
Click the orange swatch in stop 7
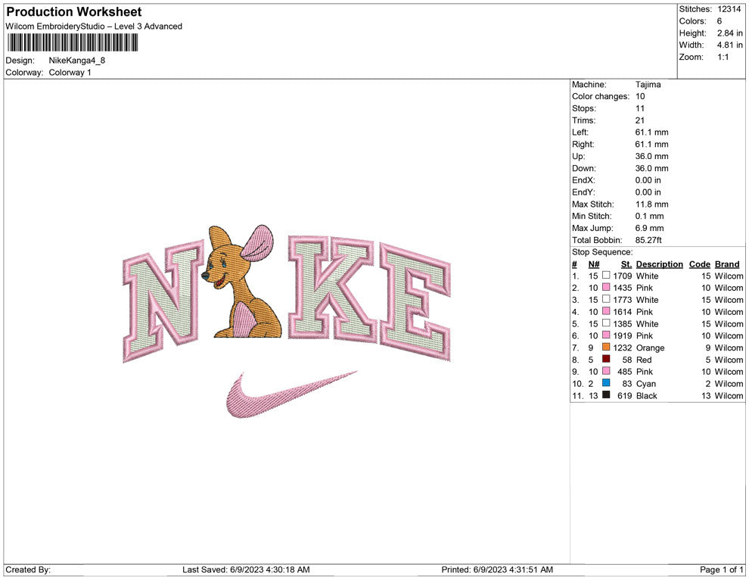(x=606, y=347)
